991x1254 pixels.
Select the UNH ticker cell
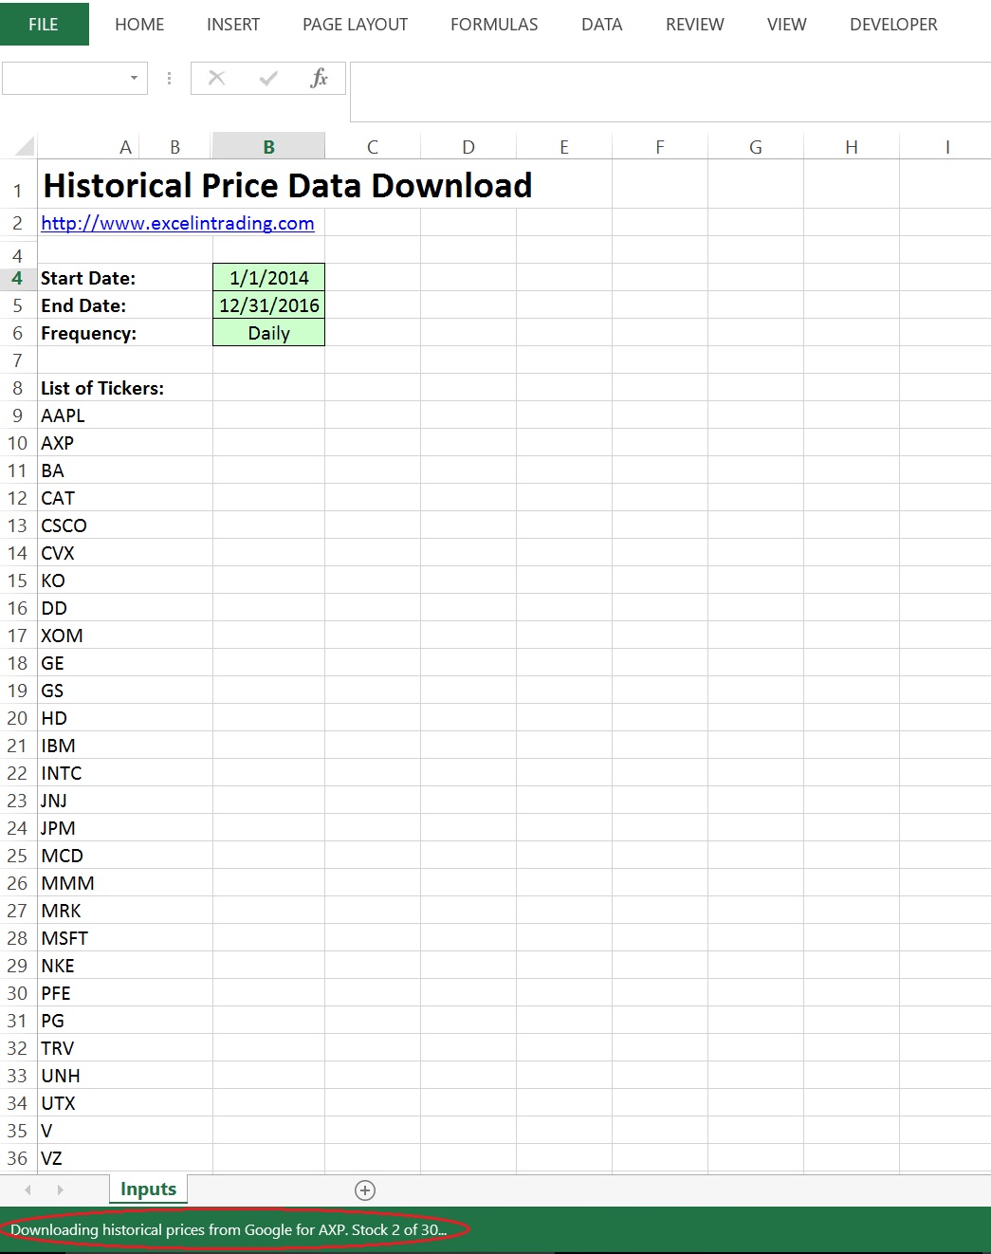click(x=125, y=1076)
